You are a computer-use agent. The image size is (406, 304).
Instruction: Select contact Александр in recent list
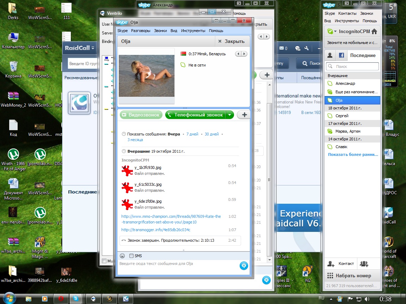[x=352, y=83]
